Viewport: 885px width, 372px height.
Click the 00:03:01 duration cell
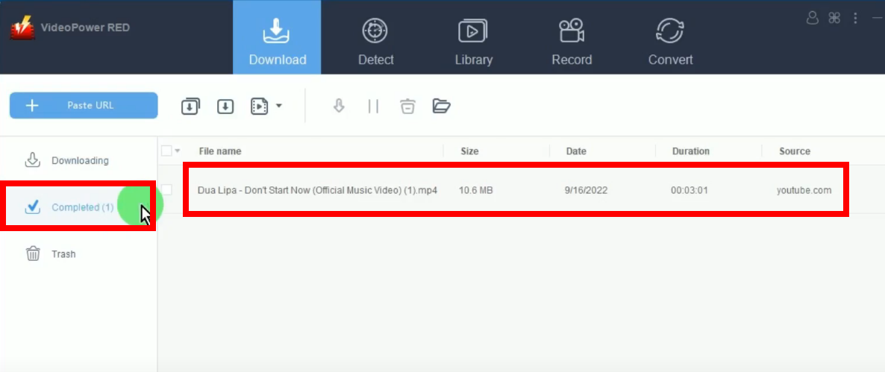(x=689, y=191)
